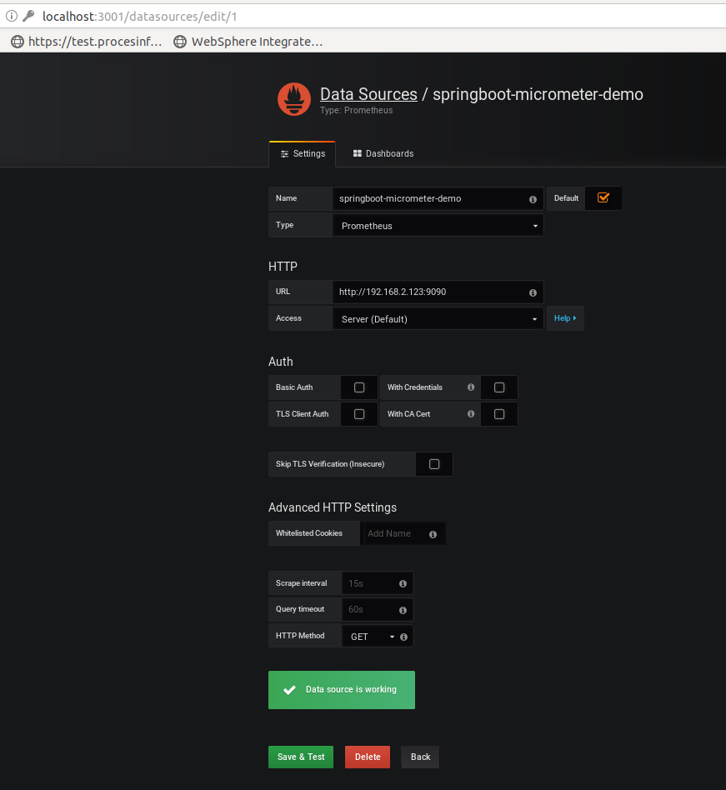
Task: Click the Whitelisted Cookies Add Name field
Action: (403, 533)
